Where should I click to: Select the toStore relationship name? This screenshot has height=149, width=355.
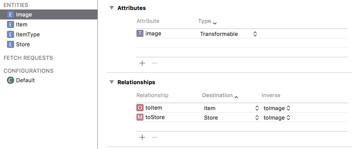[155, 117]
